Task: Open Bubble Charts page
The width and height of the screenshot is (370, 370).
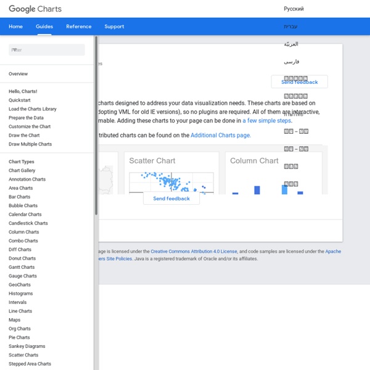Action: click(x=23, y=205)
